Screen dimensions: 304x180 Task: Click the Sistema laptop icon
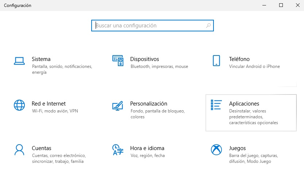coord(19,61)
